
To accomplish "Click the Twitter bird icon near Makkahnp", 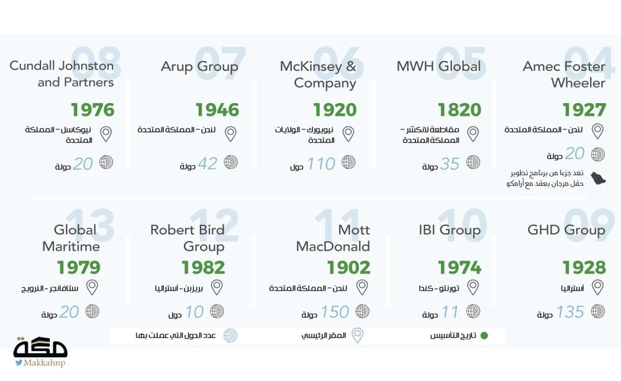I will click(x=19, y=363).
